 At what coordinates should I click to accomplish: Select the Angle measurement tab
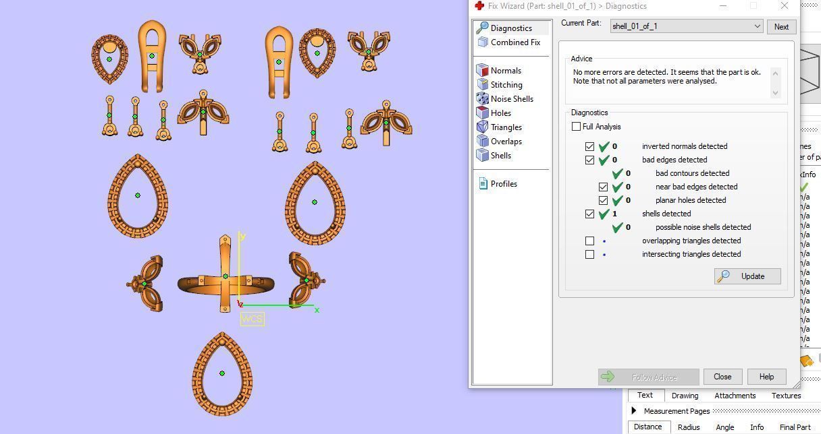click(725, 427)
